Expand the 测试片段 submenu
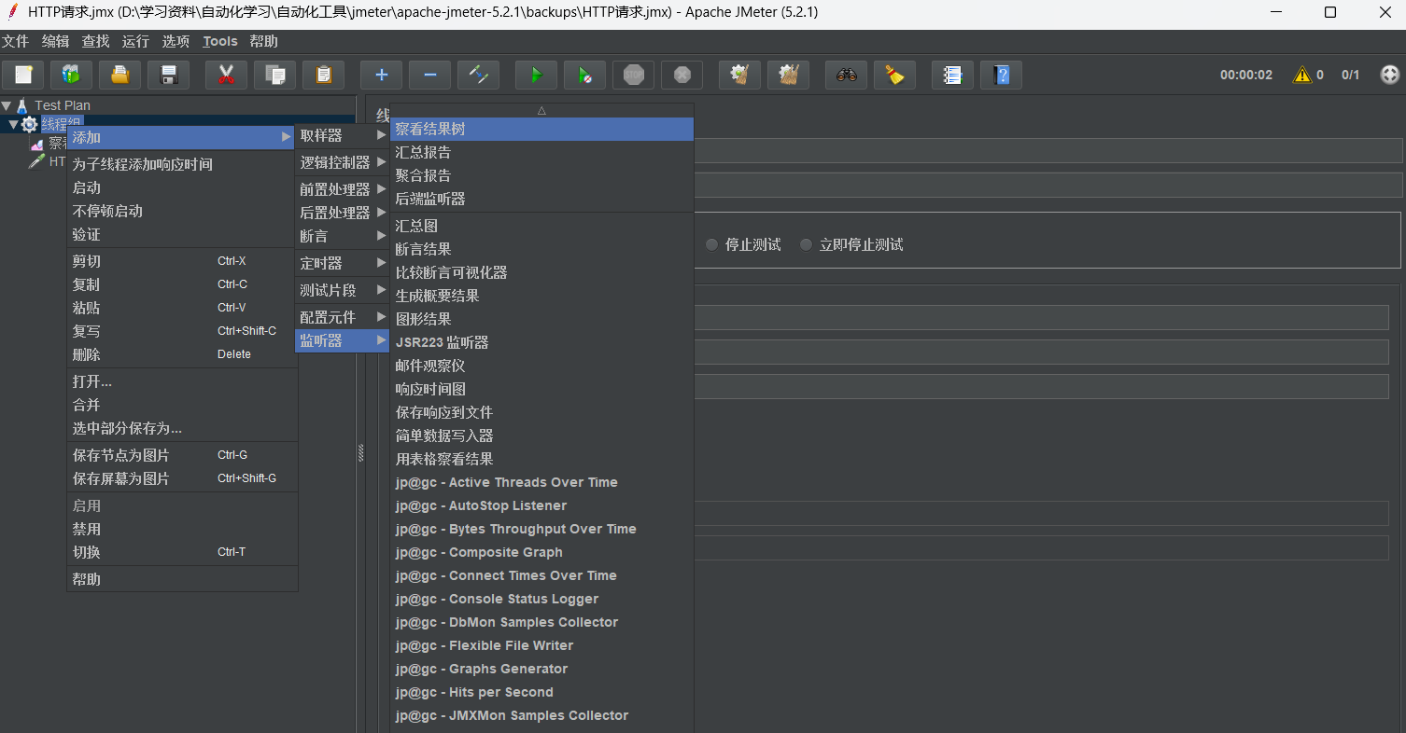 point(342,290)
